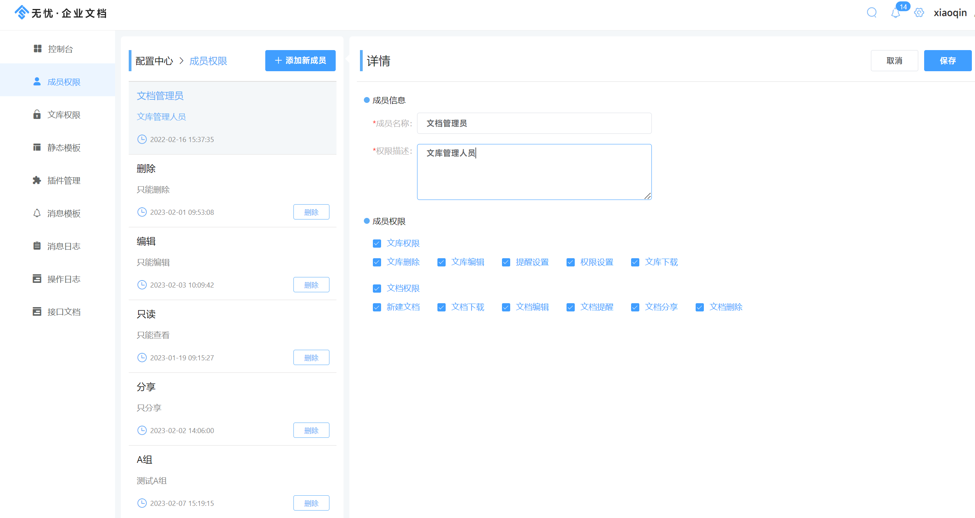Select the 只读 member entry
Viewport: 975px width, 518px height.
[x=232, y=336]
